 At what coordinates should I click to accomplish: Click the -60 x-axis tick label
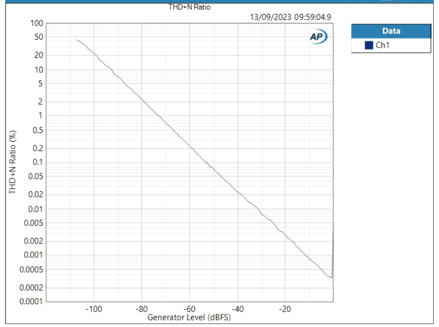point(189,309)
